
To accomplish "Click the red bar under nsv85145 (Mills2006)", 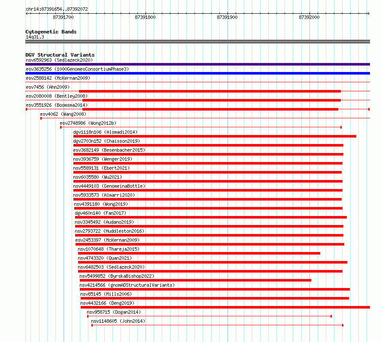I will [215, 298].
